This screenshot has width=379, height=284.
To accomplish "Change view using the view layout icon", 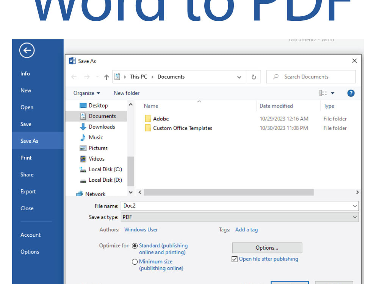I will [x=323, y=93].
